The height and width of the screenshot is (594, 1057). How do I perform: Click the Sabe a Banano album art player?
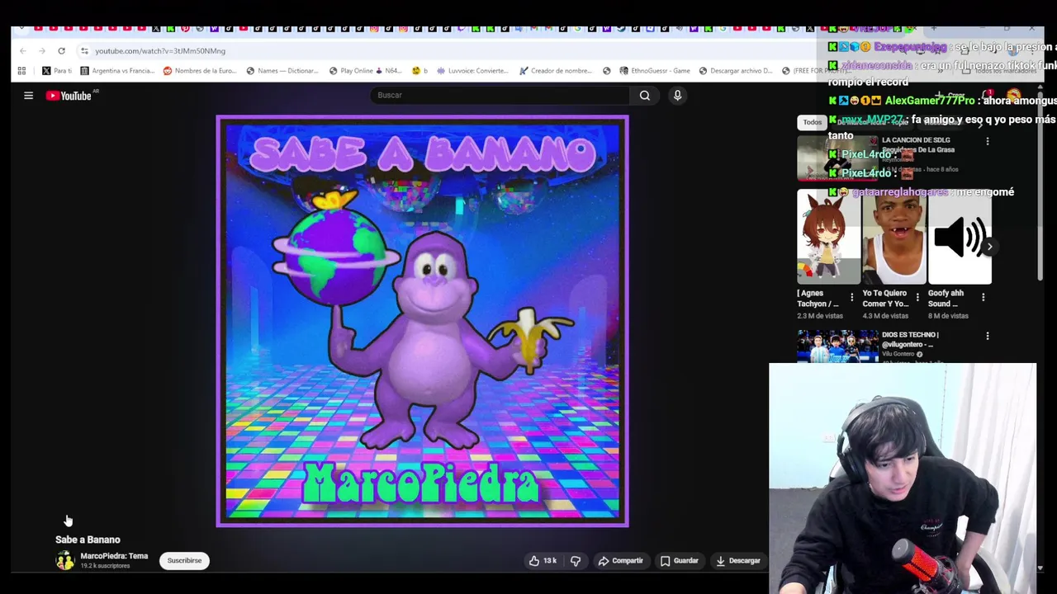click(422, 321)
